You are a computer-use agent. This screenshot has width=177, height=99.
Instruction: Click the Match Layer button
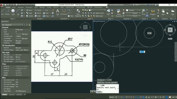(x=98, y=16)
